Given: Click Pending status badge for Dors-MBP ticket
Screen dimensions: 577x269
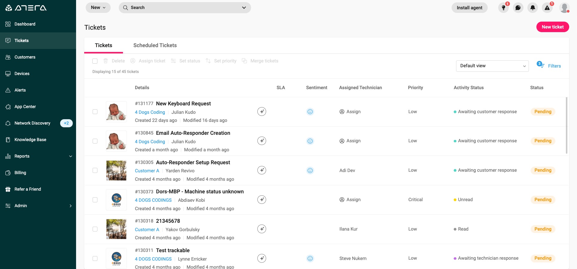Looking at the screenshot, I should point(543,200).
